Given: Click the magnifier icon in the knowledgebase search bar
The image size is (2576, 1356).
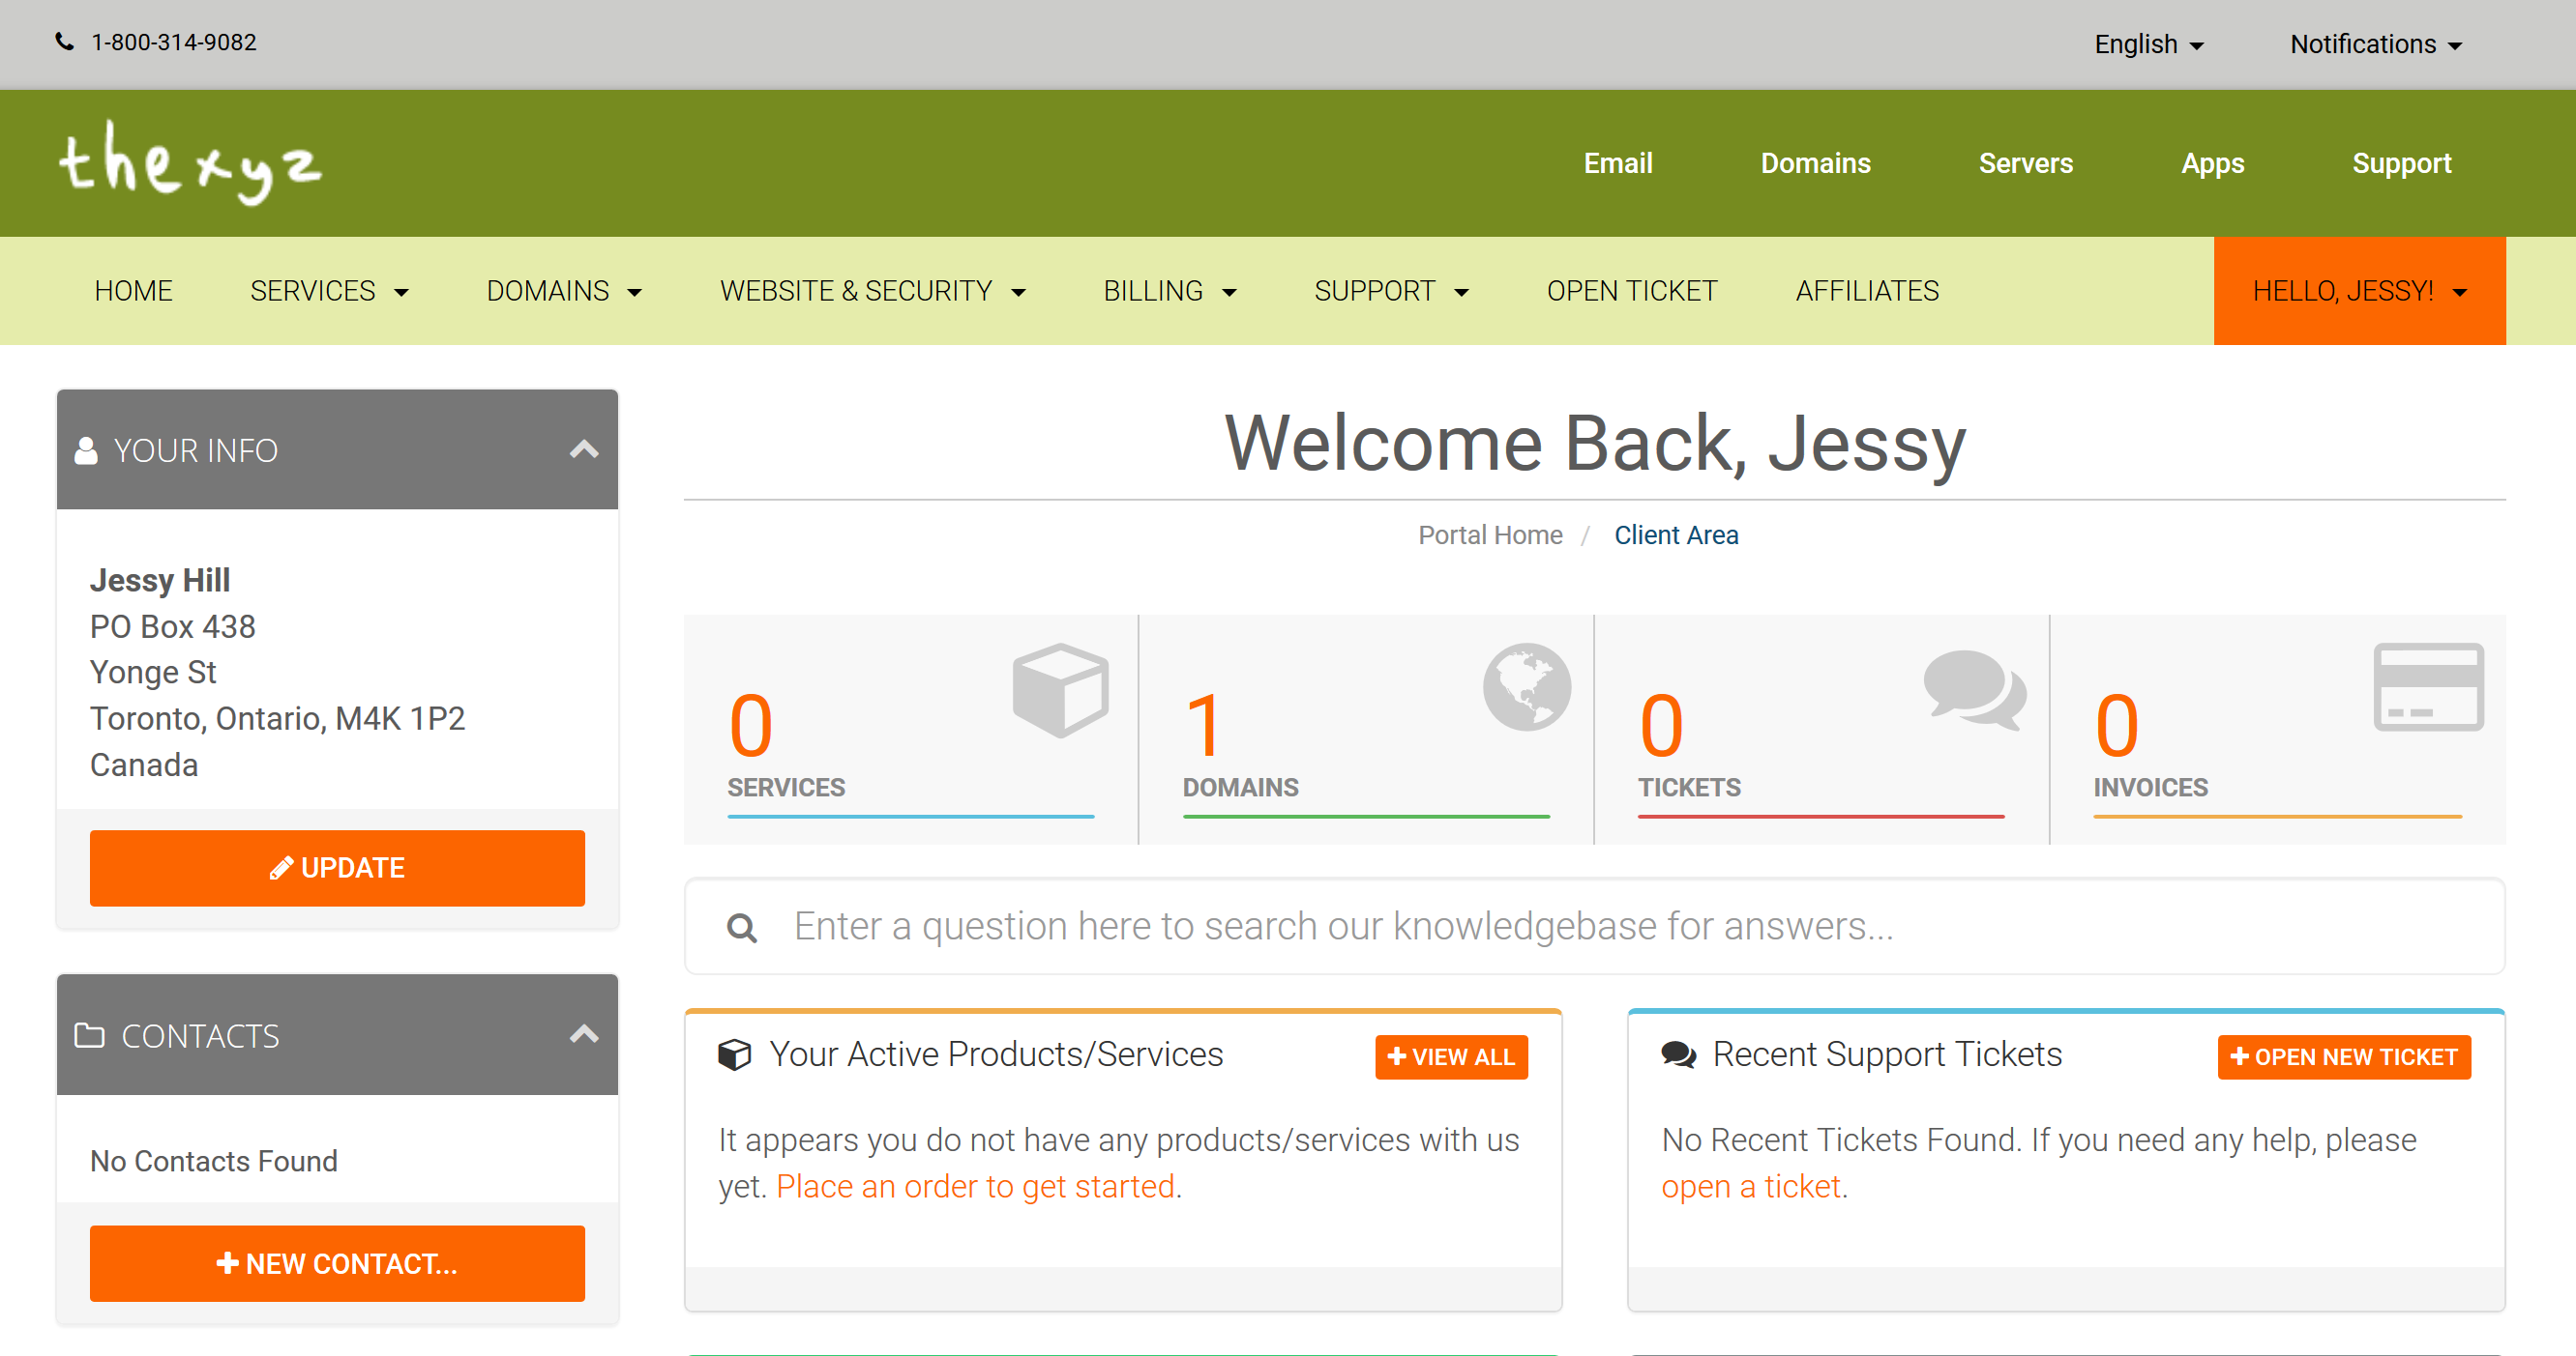Looking at the screenshot, I should click(x=742, y=926).
